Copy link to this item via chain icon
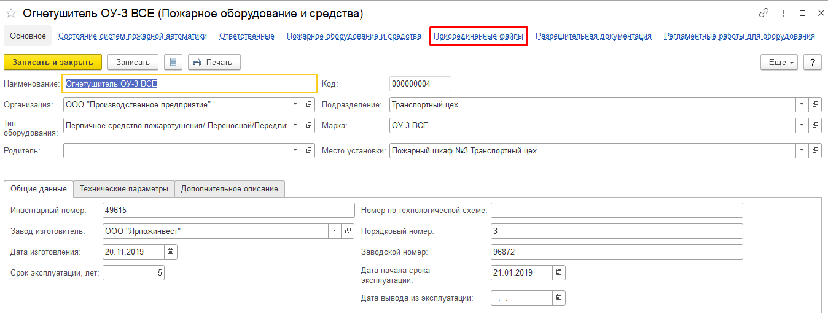 pyautogui.click(x=764, y=13)
